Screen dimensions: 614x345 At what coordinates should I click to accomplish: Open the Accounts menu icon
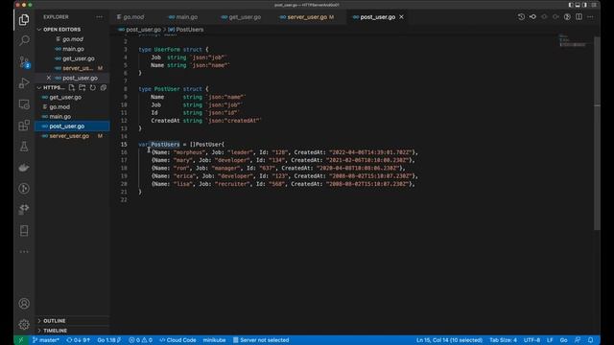[24, 304]
